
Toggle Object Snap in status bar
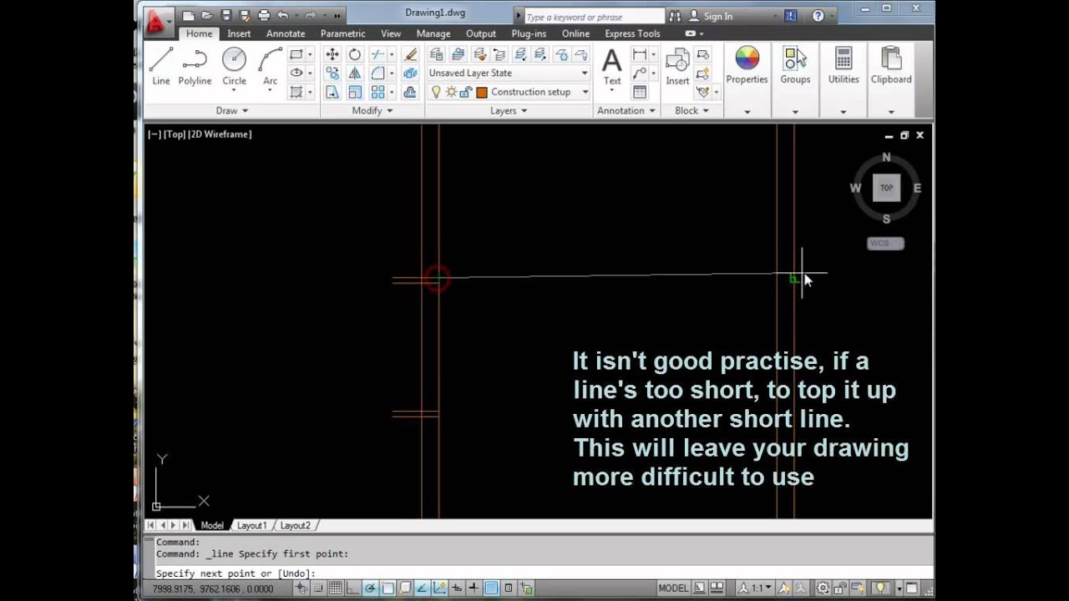click(388, 588)
